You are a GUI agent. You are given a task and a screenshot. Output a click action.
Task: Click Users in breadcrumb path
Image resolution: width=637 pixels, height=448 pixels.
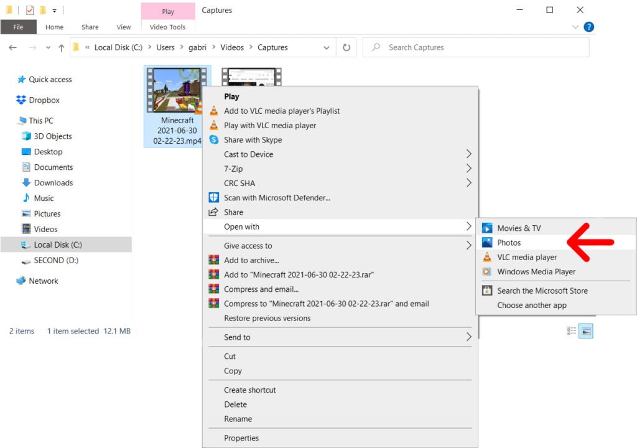click(x=165, y=47)
